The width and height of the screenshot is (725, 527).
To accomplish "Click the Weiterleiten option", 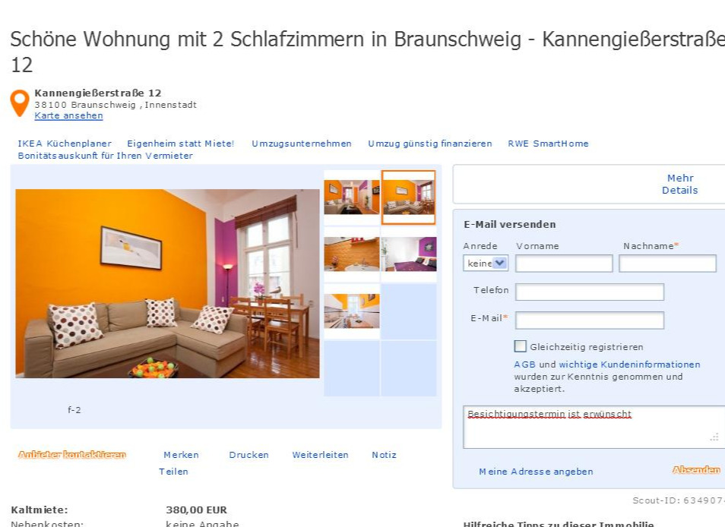I will [320, 455].
